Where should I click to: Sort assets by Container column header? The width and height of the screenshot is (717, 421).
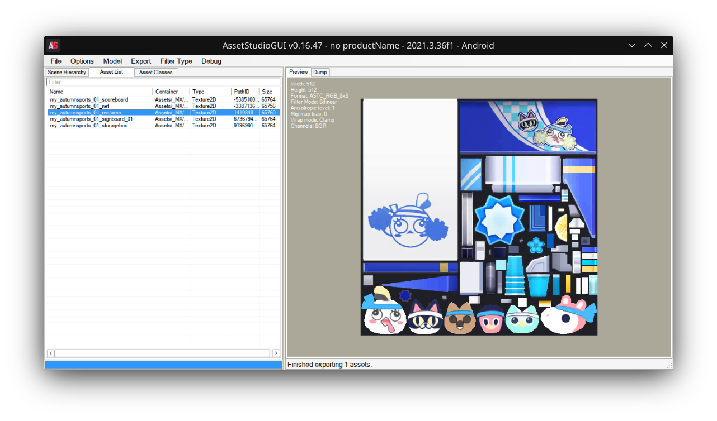tap(171, 92)
